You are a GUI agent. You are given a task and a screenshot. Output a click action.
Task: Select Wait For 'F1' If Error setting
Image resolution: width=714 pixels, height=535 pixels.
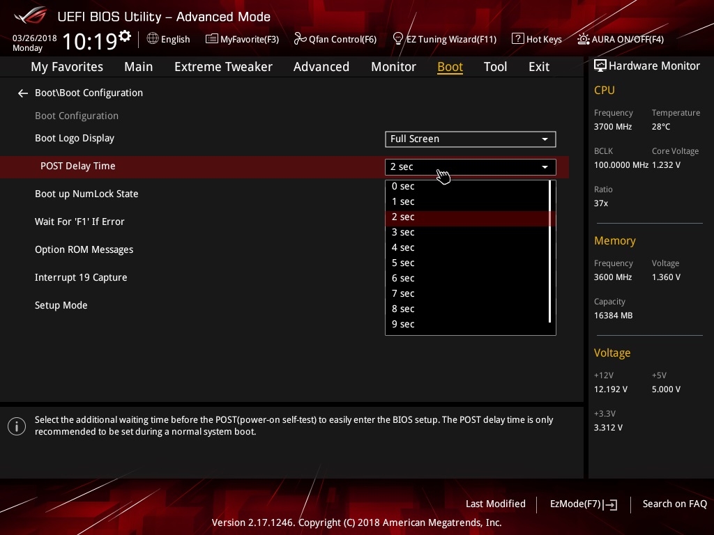(79, 222)
